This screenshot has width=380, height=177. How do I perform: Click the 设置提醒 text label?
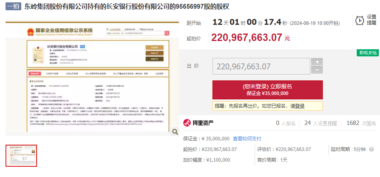coord(371,20)
